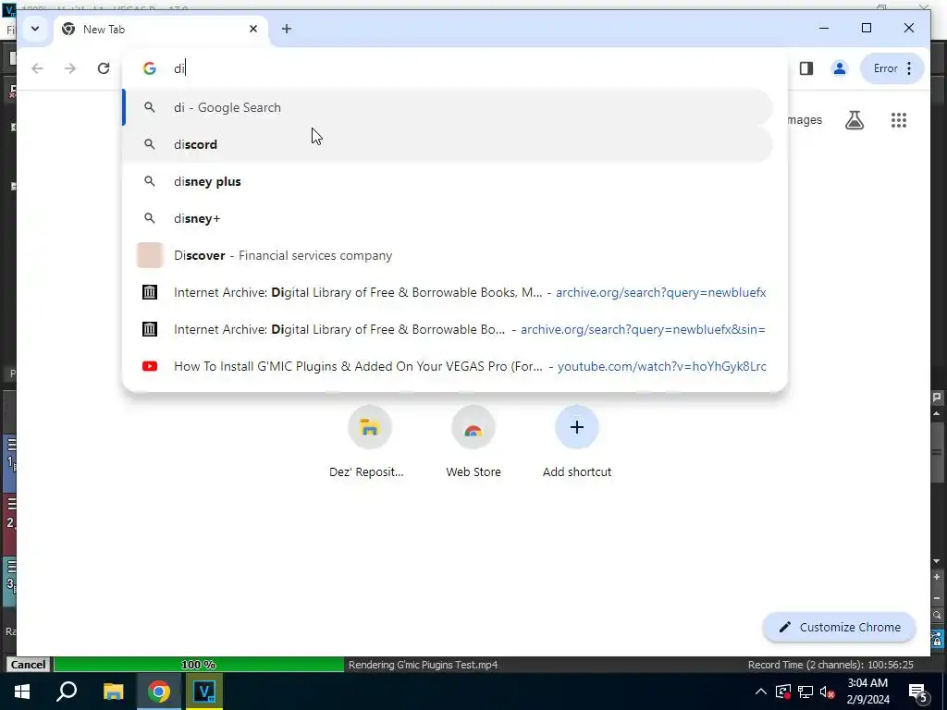Image resolution: width=947 pixels, height=710 pixels.
Task: Choose the 'disney plus' suggestion
Action: [x=449, y=181]
